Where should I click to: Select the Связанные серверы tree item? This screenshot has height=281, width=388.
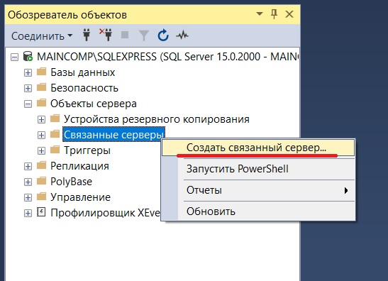point(113,135)
